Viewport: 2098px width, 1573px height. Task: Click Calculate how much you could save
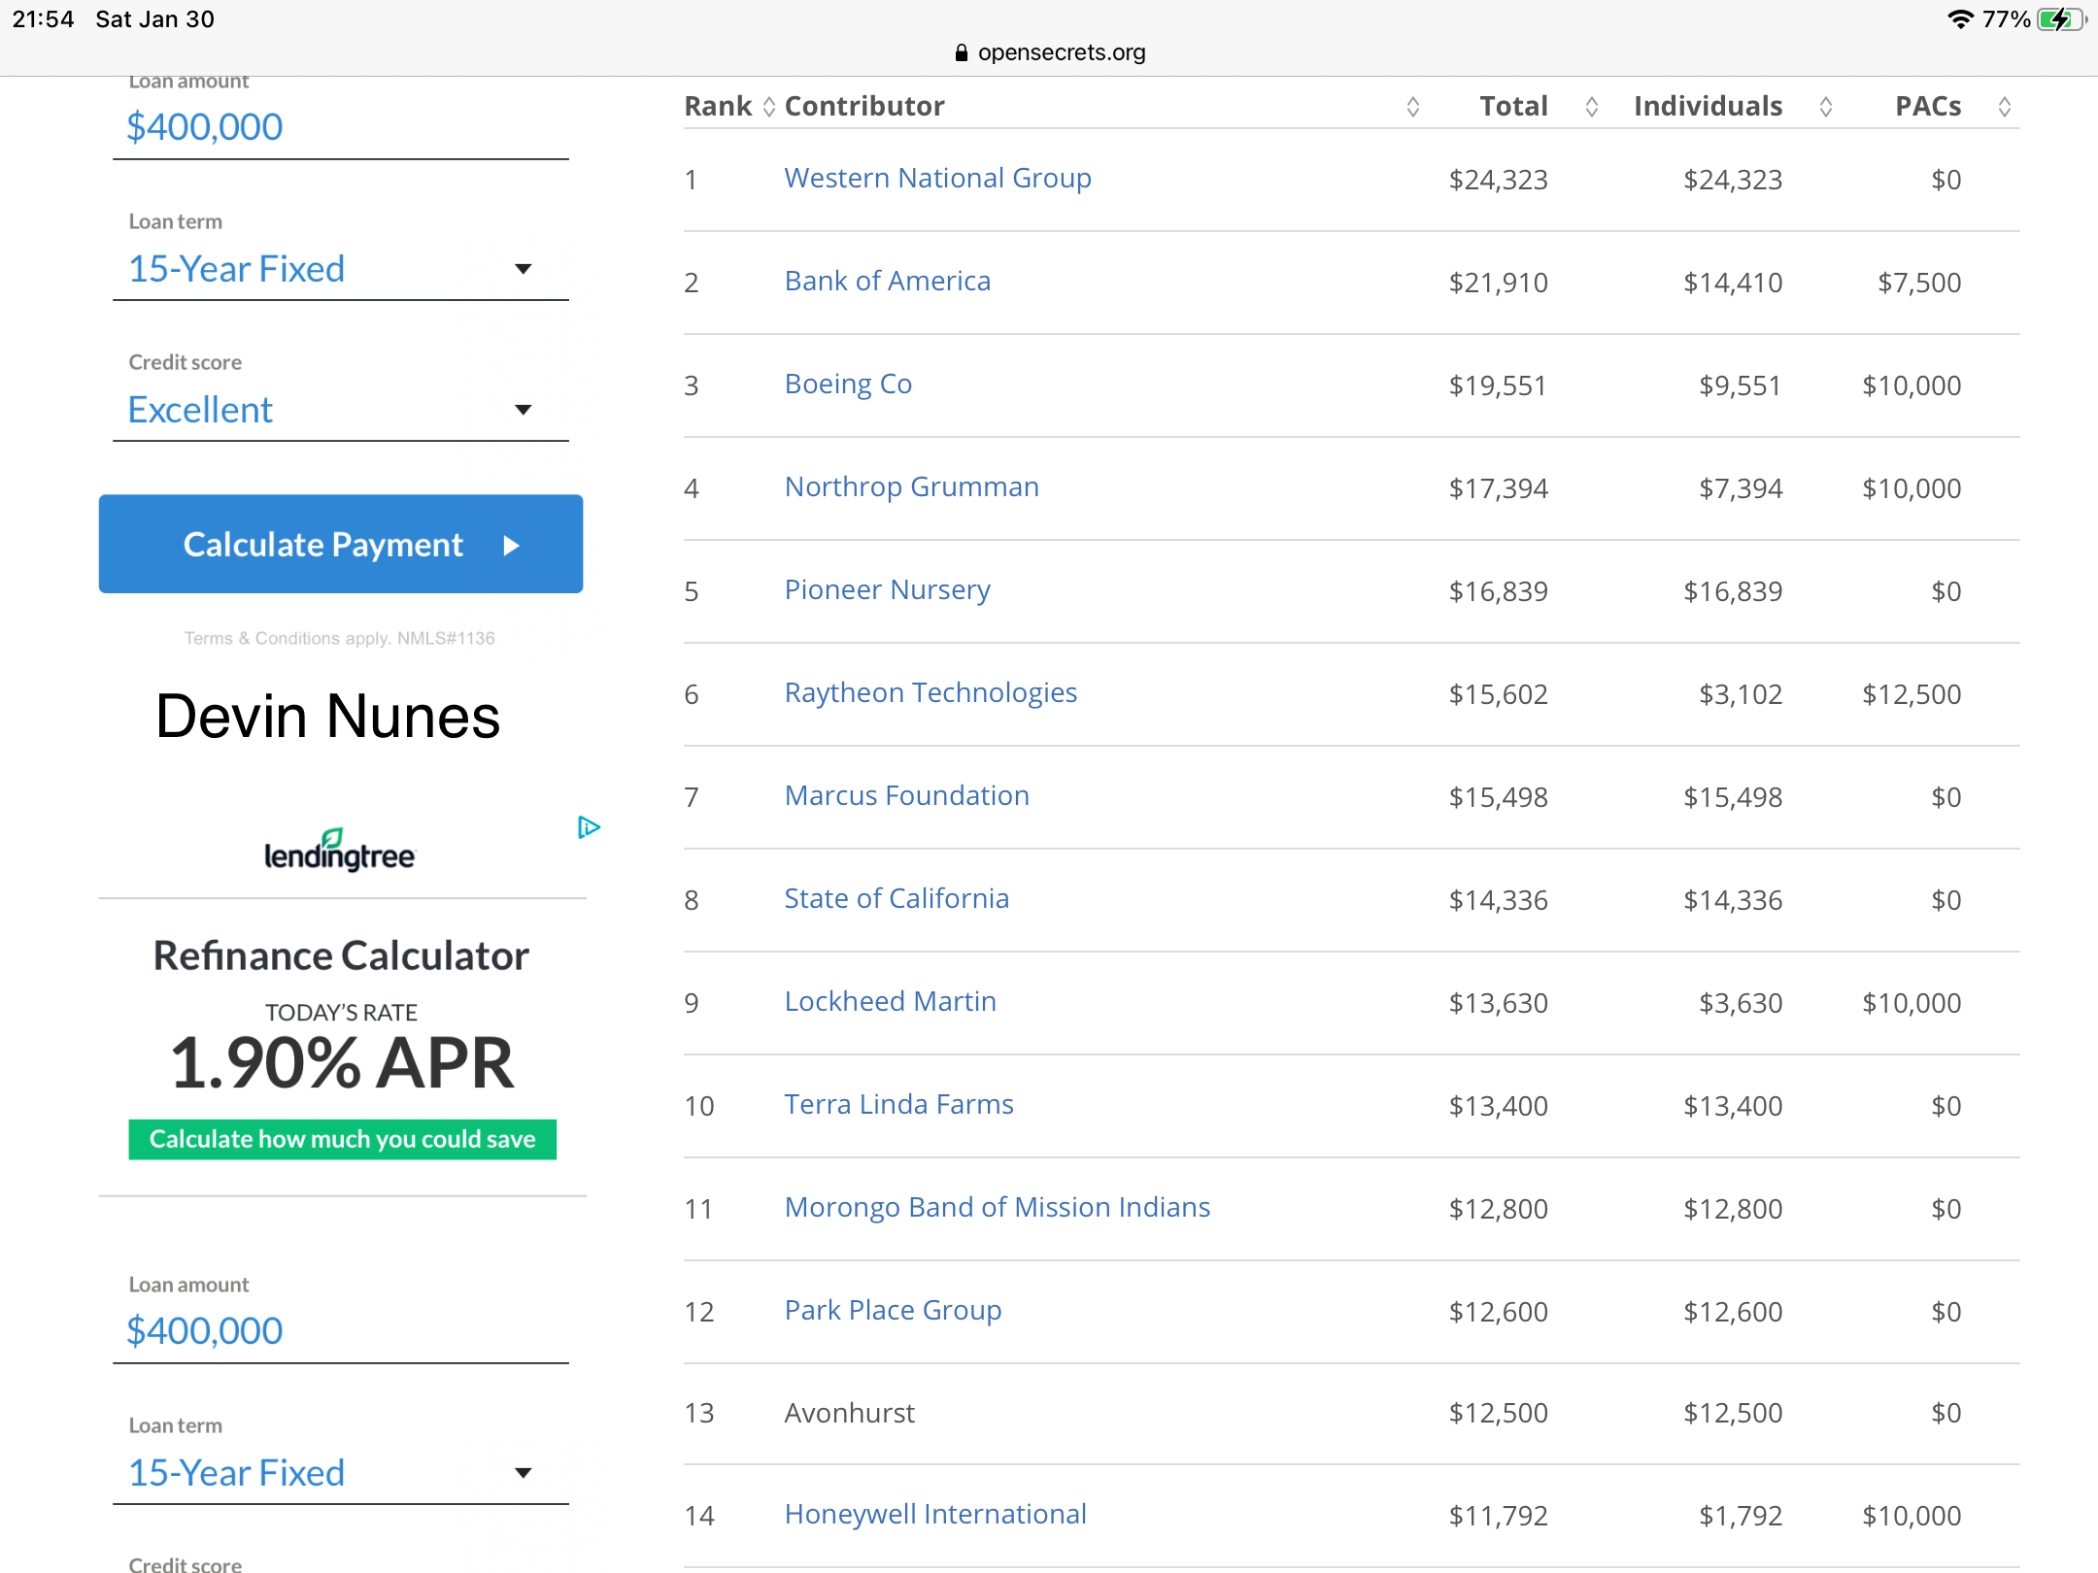point(342,1139)
